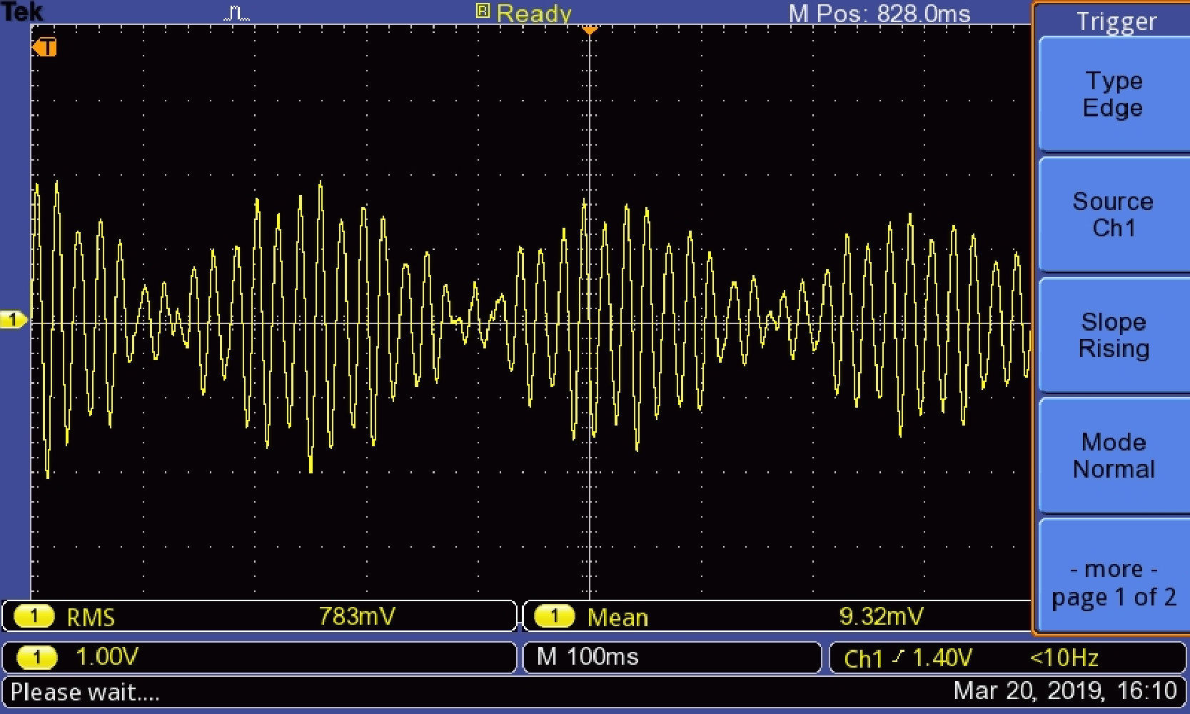The height and width of the screenshot is (714, 1190).
Task: Click the channel 1 badge beside RMS
Action: point(34,616)
